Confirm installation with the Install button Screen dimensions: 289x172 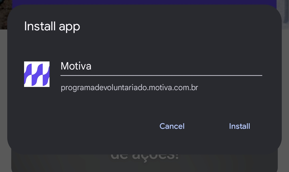[x=239, y=126]
